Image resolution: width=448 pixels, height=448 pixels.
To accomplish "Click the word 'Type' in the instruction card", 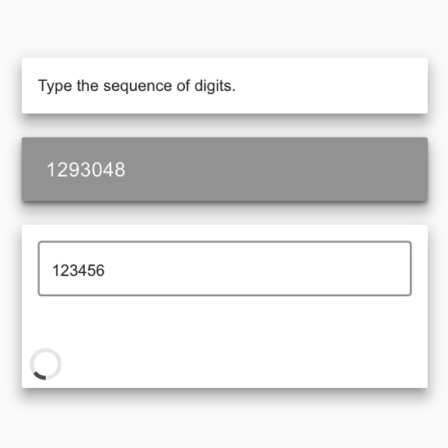I will (54, 86).
